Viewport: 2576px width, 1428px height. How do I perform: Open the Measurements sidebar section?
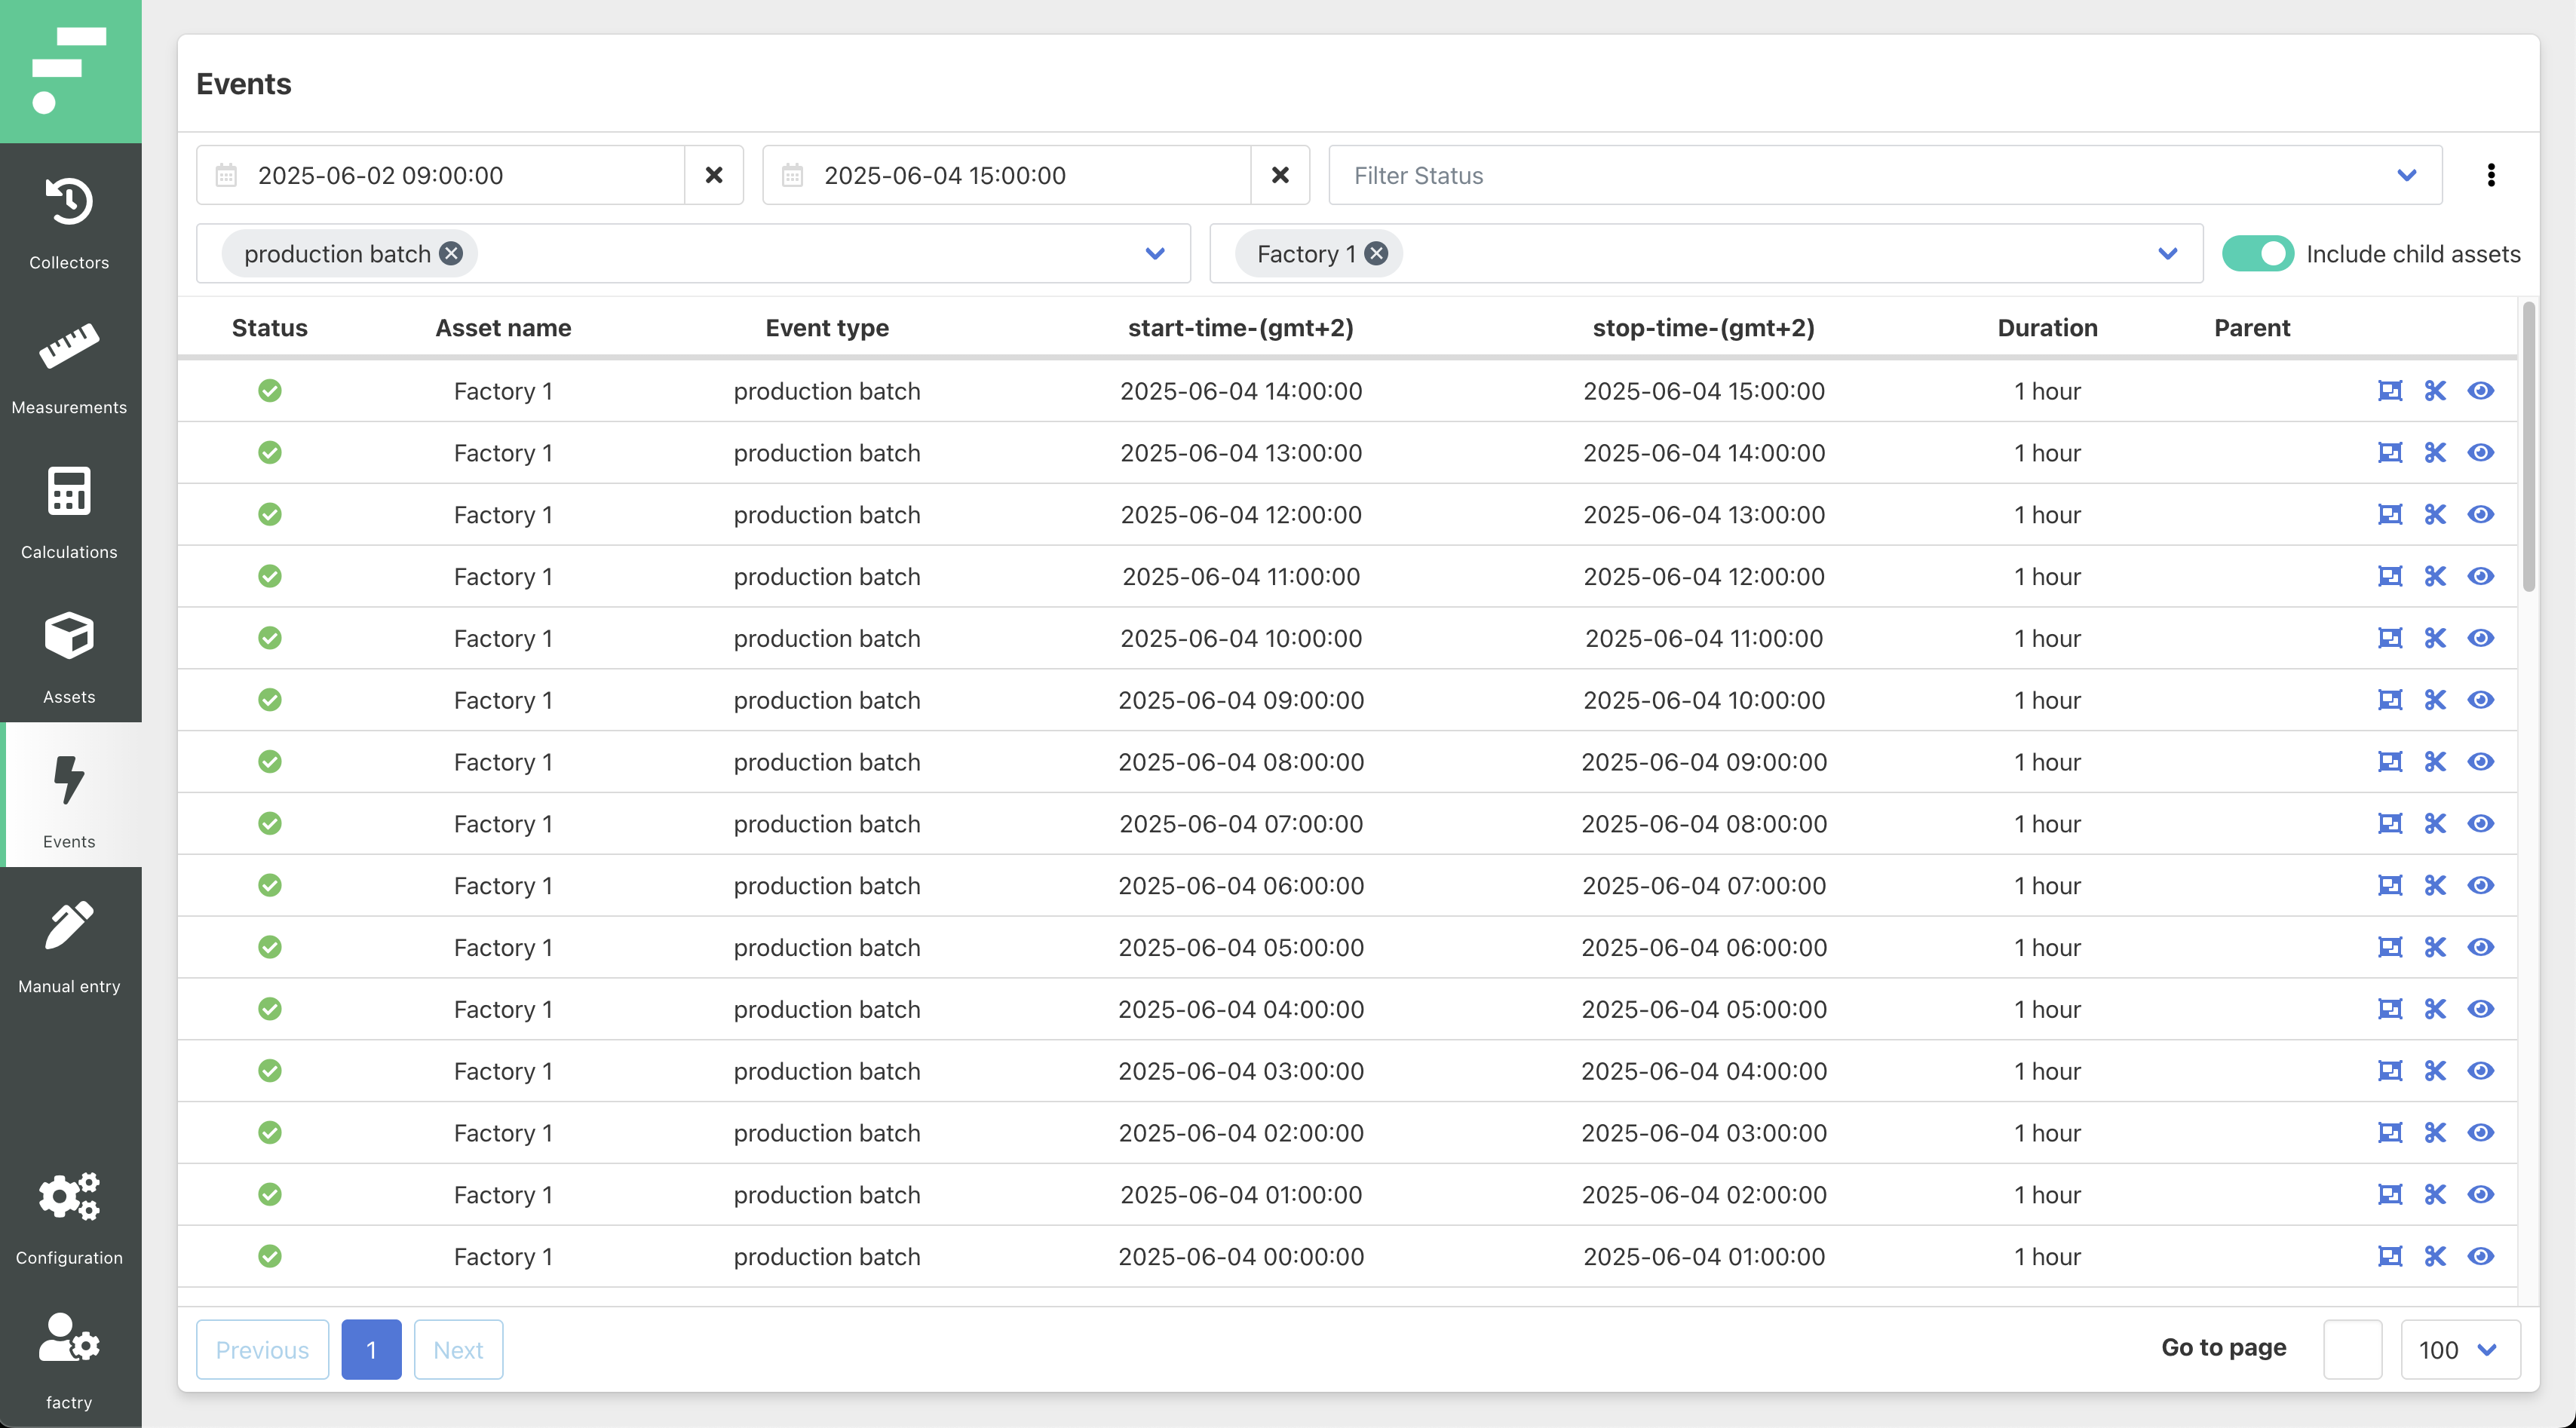69,367
